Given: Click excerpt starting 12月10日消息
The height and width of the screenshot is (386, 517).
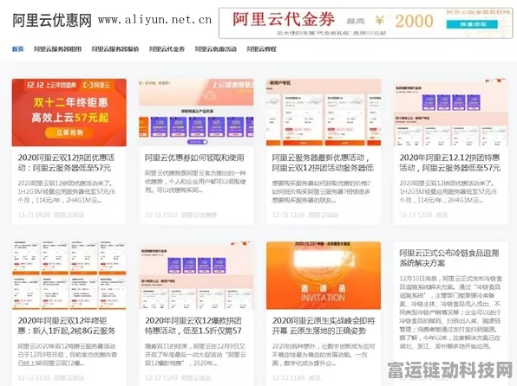Looking at the screenshot, I should pyautogui.click(x=450, y=312).
